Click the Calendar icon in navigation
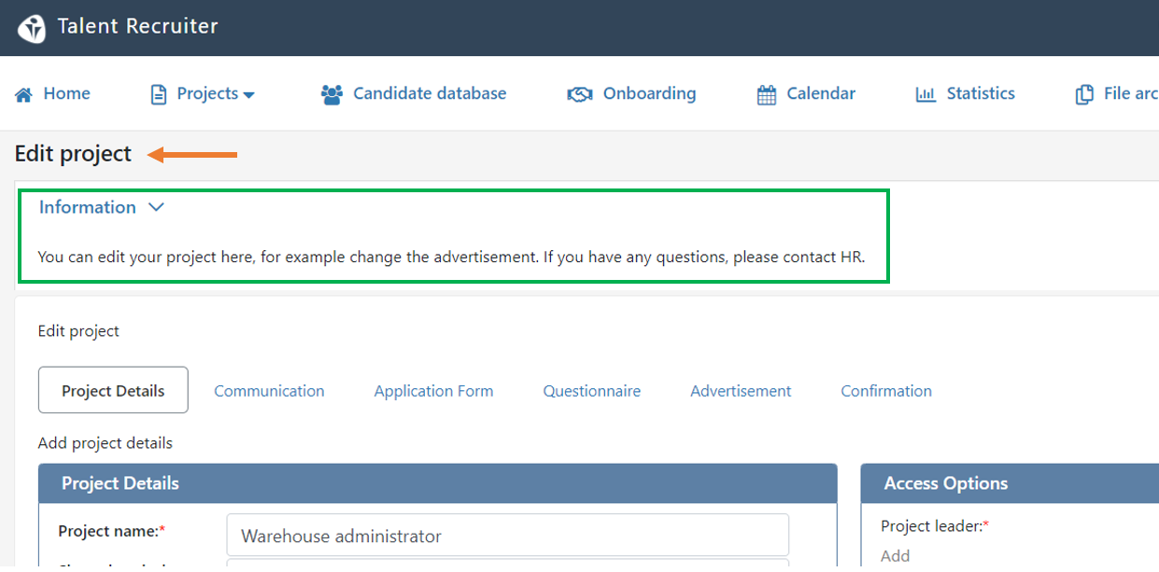1159x572 pixels. [x=767, y=94]
